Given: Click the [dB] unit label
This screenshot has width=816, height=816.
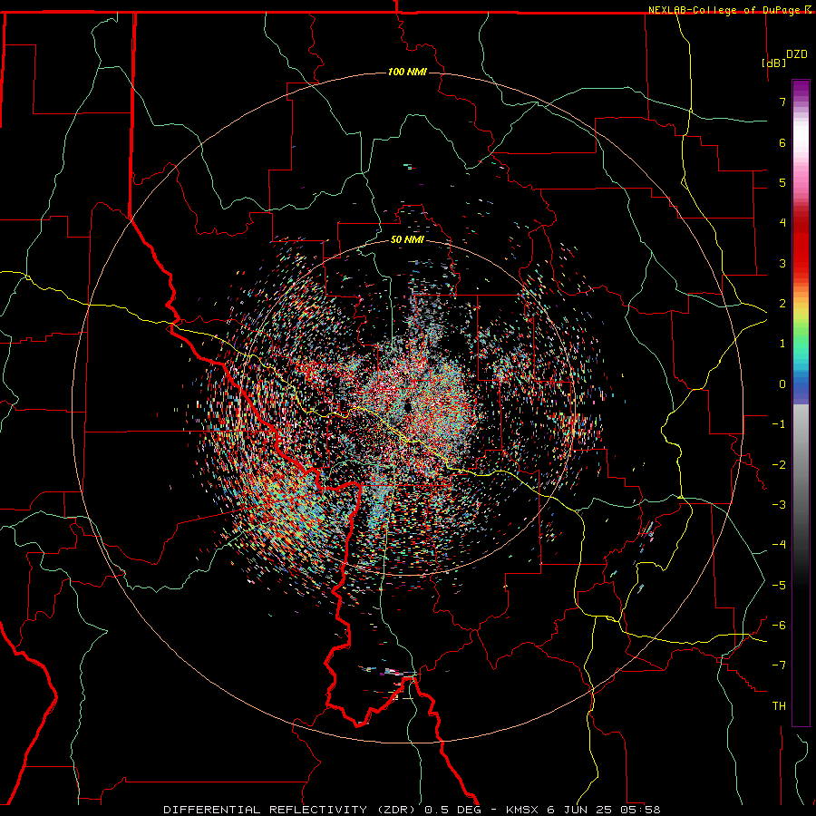Looking at the screenshot, I should pos(774,63).
